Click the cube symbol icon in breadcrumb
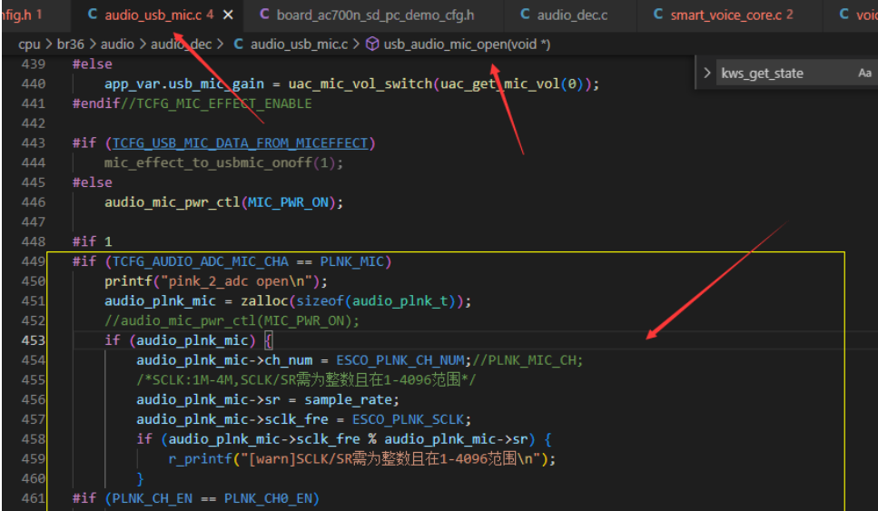The image size is (878, 511). point(371,44)
